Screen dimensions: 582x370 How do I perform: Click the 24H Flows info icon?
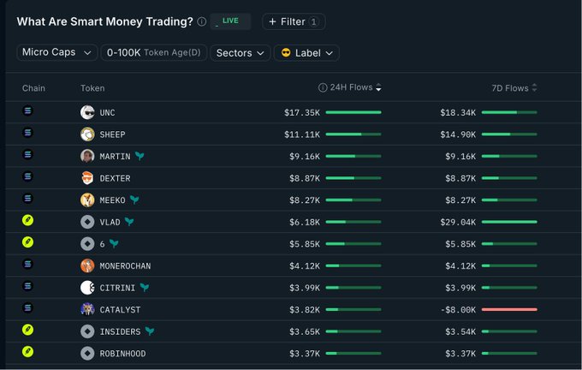pos(323,87)
